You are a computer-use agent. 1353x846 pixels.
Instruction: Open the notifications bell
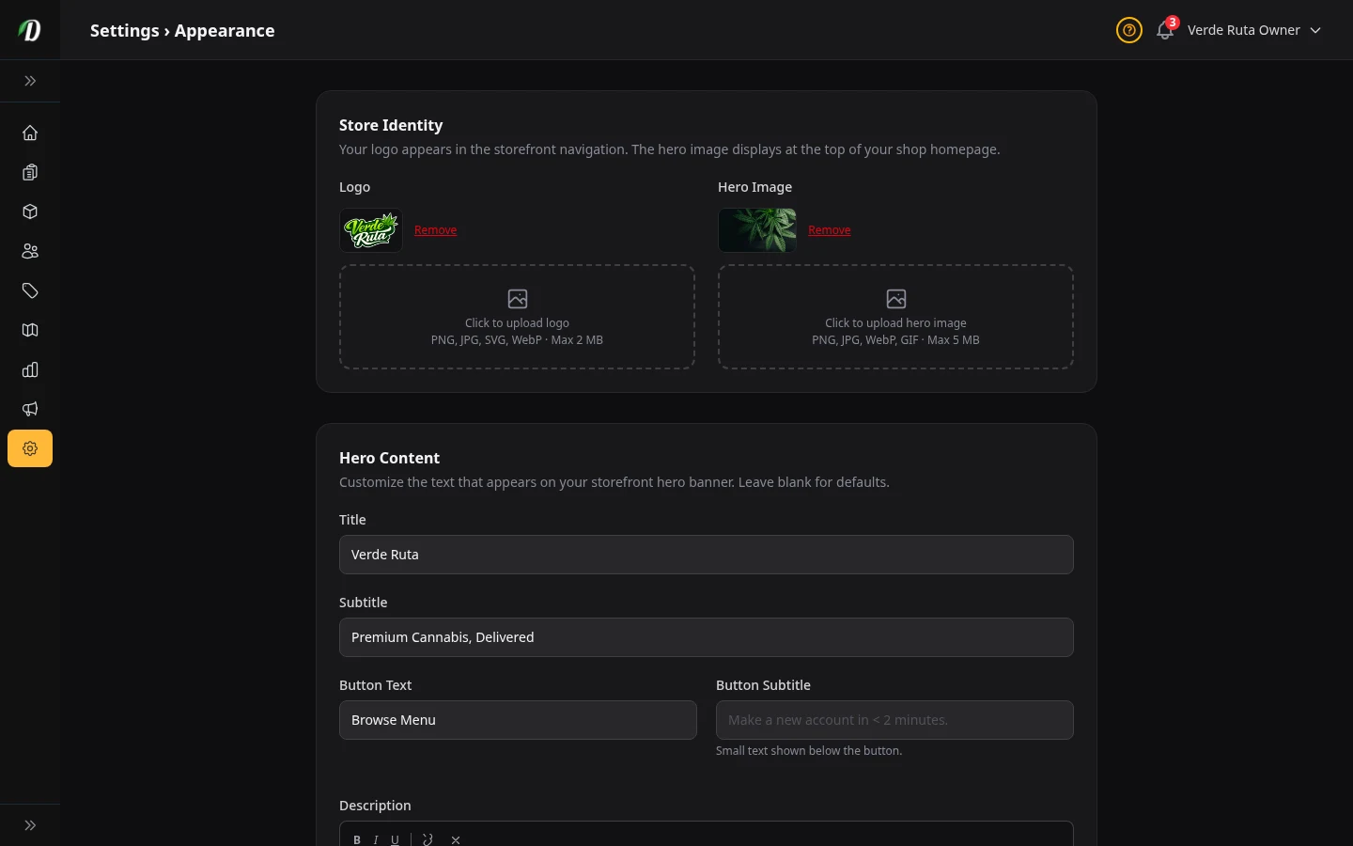click(1164, 30)
